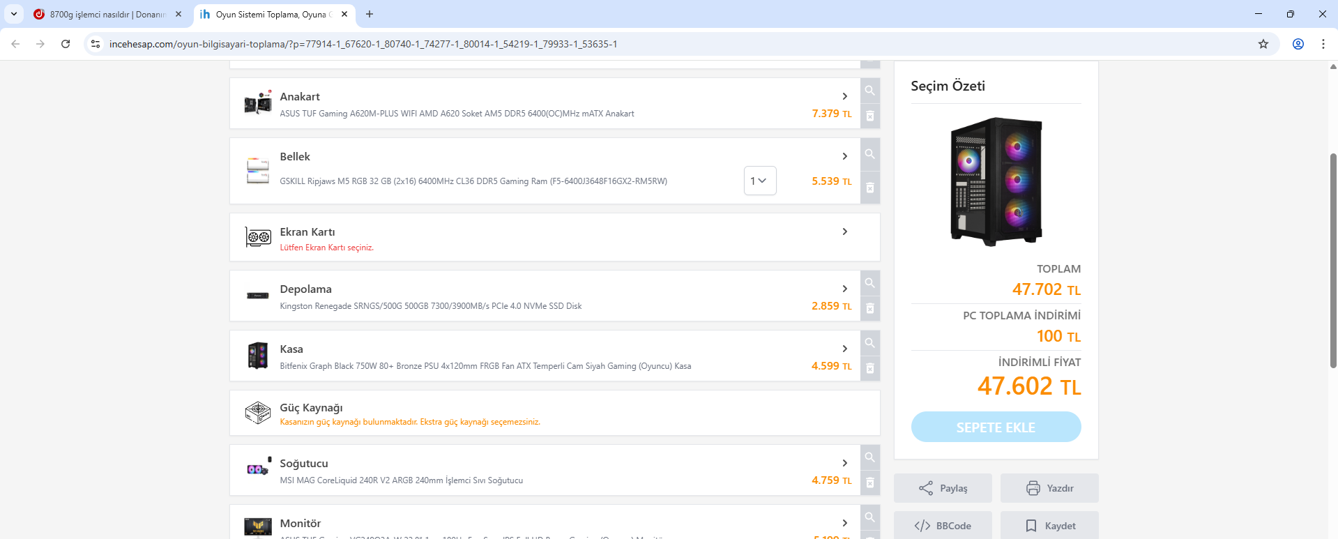
Task: Go forward to the next page
Action: tap(40, 44)
